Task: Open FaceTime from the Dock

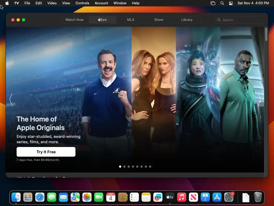Action: (99, 197)
